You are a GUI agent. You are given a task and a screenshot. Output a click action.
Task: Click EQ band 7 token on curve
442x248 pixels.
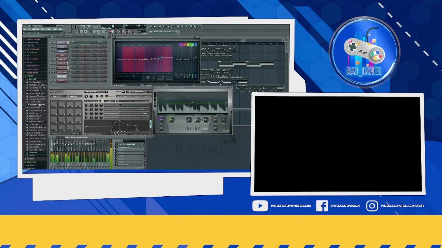pyautogui.click(x=162, y=58)
